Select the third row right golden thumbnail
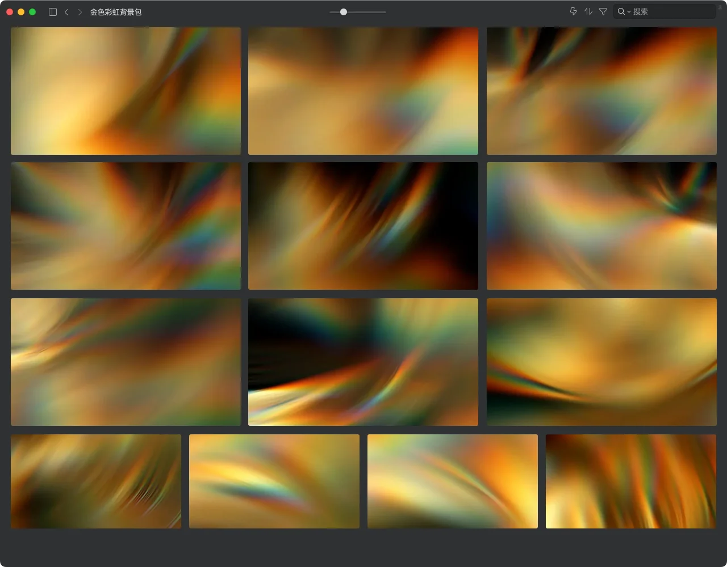The width and height of the screenshot is (727, 567). click(601, 362)
